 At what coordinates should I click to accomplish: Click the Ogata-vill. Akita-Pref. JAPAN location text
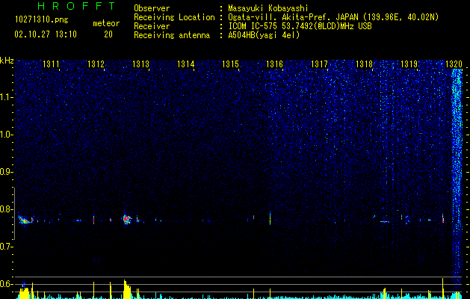[x=333, y=18]
